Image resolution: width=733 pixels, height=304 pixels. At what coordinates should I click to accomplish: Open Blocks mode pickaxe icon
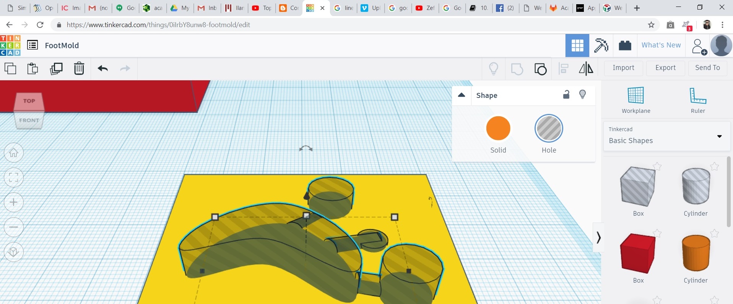(601, 46)
